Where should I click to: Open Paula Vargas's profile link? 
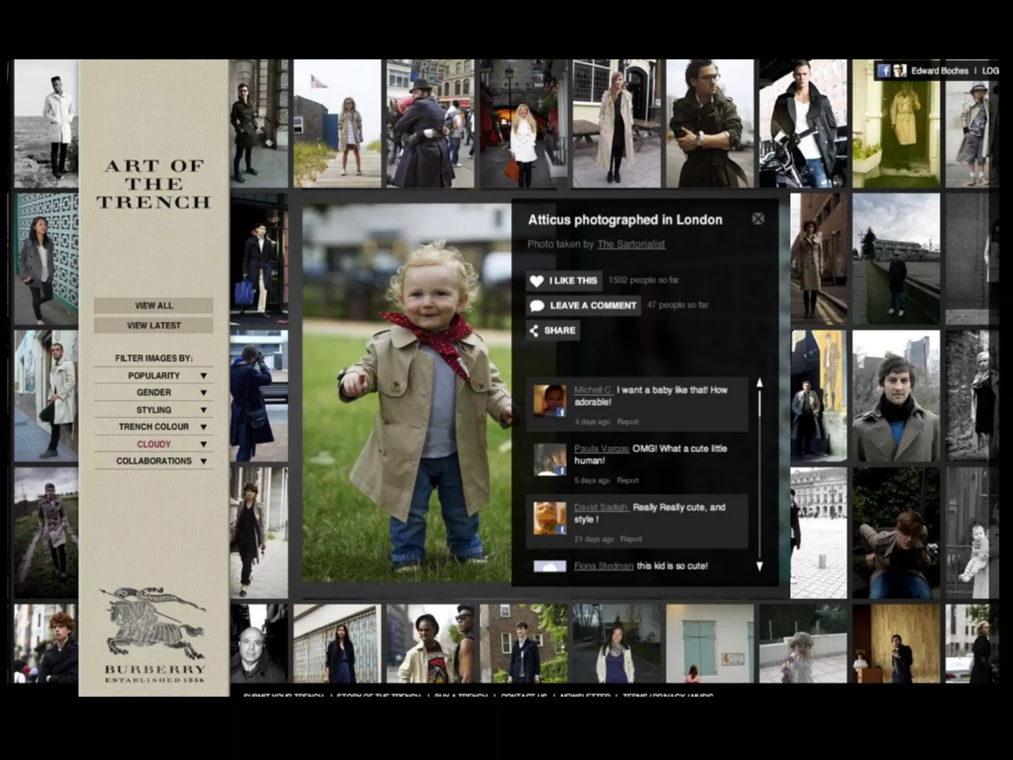pos(601,449)
